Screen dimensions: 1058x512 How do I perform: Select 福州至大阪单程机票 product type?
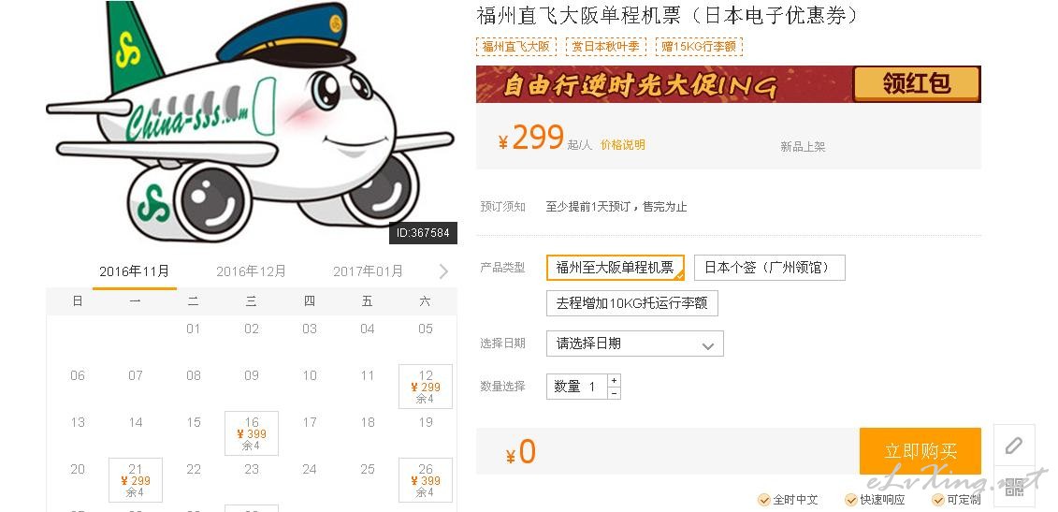click(616, 268)
